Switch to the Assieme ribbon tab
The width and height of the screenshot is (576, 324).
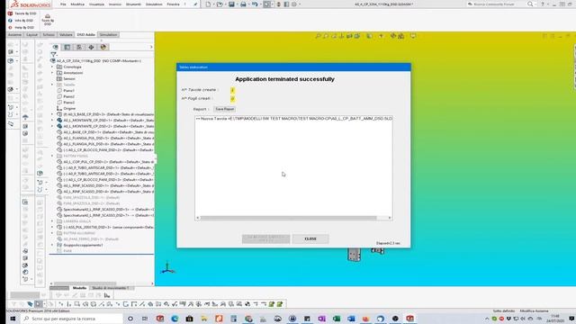pos(14,34)
